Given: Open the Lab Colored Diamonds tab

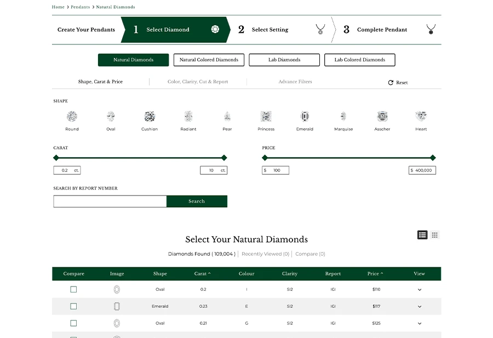Looking at the screenshot, I should (360, 60).
